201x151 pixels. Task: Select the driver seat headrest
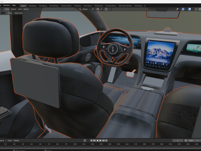51,39
